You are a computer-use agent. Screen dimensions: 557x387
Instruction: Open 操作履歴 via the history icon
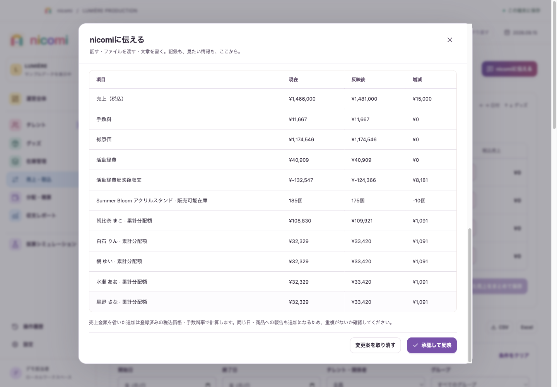15,327
